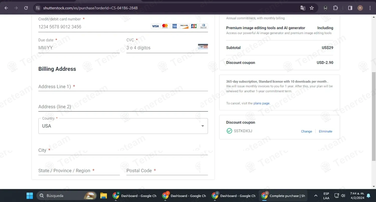Open File Explorer from the taskbar
The width and height of the screenshot is (376, 202).
[104, 196]
